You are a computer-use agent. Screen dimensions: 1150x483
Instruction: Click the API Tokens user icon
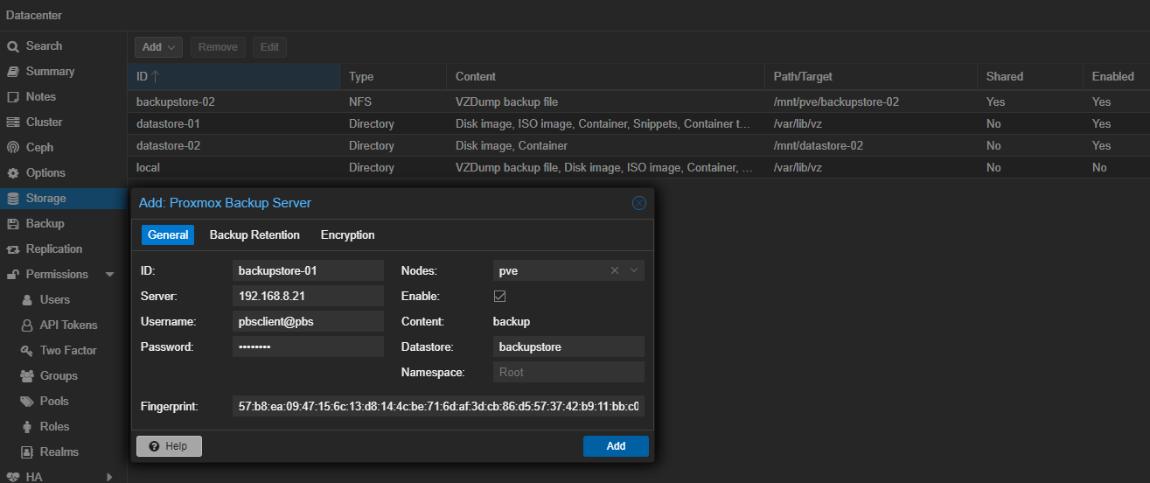tap(25, 325)
